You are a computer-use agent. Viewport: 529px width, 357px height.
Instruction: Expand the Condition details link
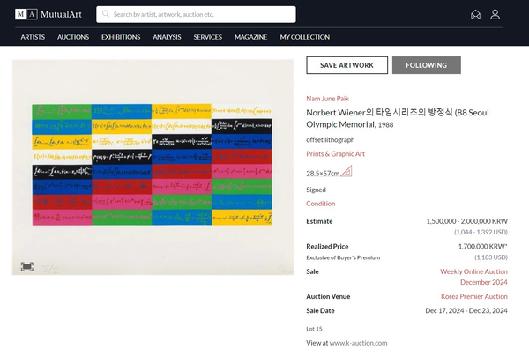pos(320,204)
